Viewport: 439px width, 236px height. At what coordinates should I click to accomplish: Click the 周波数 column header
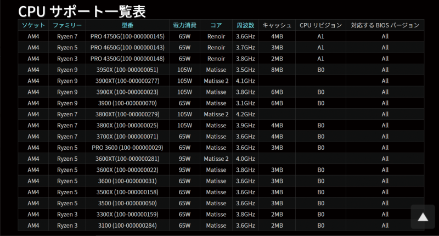245,25
